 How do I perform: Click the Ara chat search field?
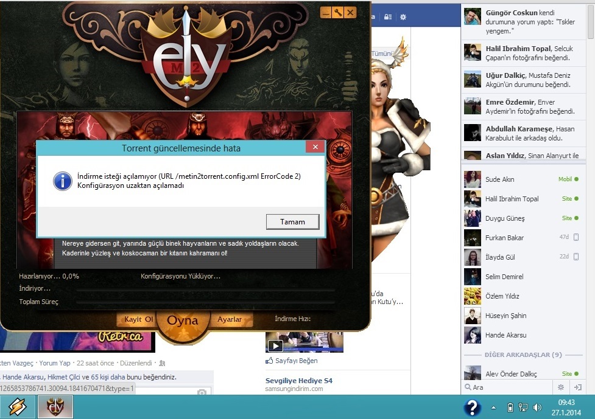pos(507,387)
